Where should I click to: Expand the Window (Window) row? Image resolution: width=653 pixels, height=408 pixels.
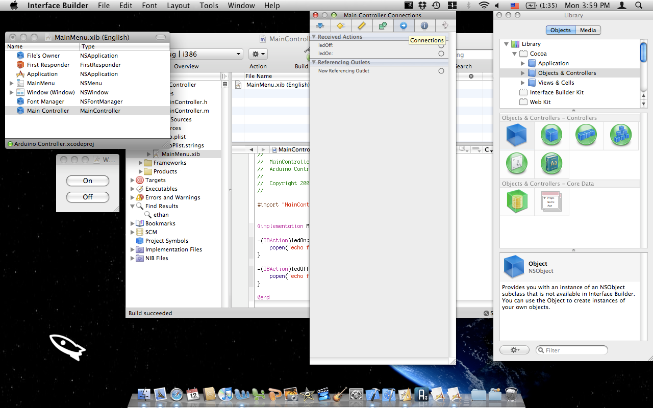click(11, 92)
